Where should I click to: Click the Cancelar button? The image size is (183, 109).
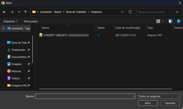[170, 103]
